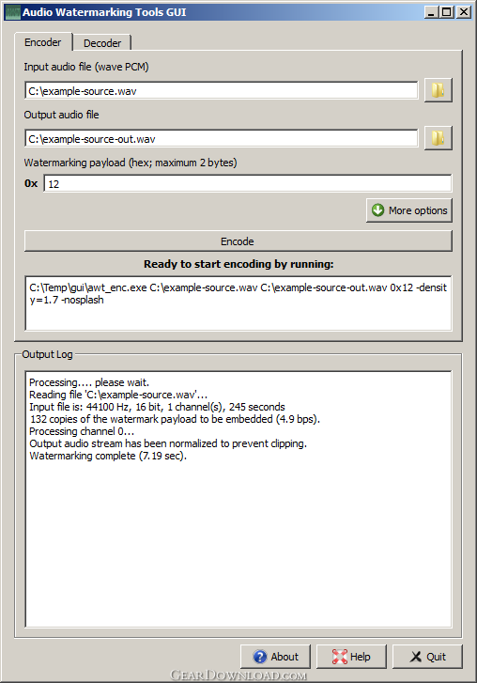Click 'Watermarking complete (7.19 sec).' line

tap(108, 456)
